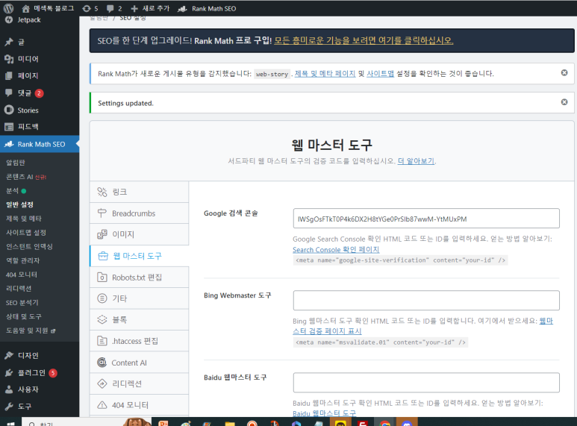Viewport: 577px width, 426px height.
Task: Open 사이트맵 설정 submenu item
Action: point(26,233)
